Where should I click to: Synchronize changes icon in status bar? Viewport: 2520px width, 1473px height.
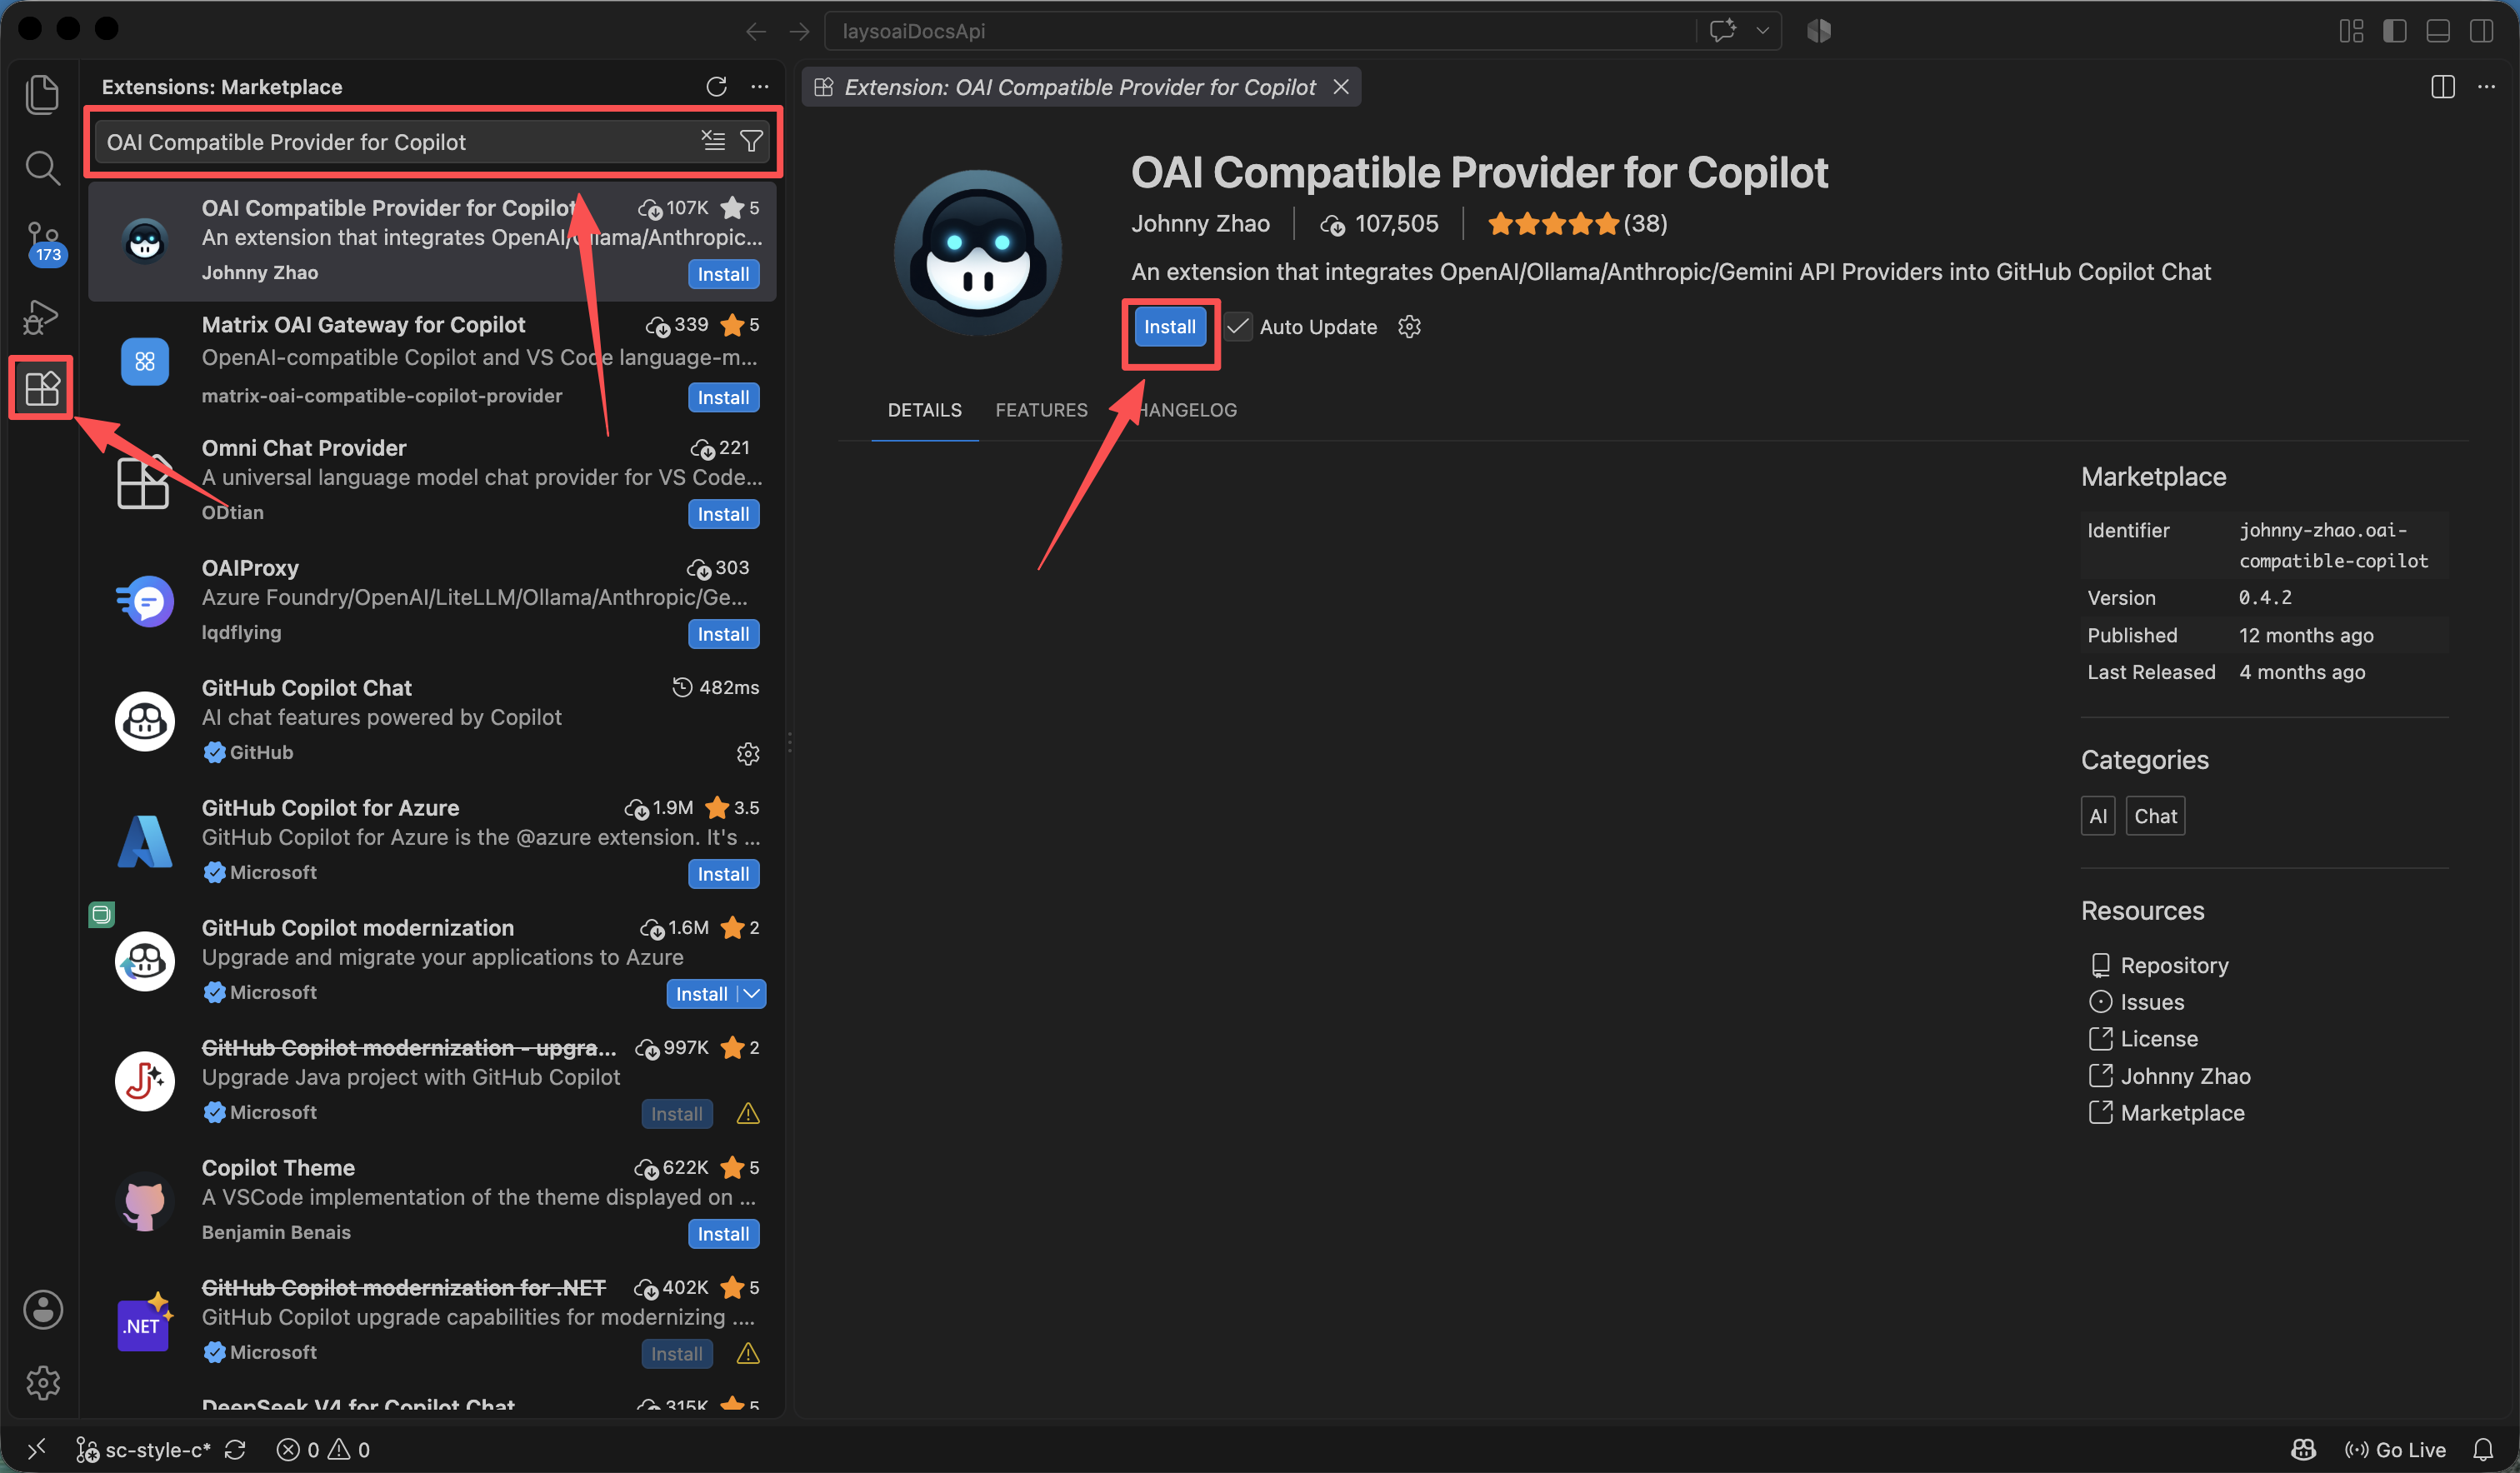point(235,1449)
